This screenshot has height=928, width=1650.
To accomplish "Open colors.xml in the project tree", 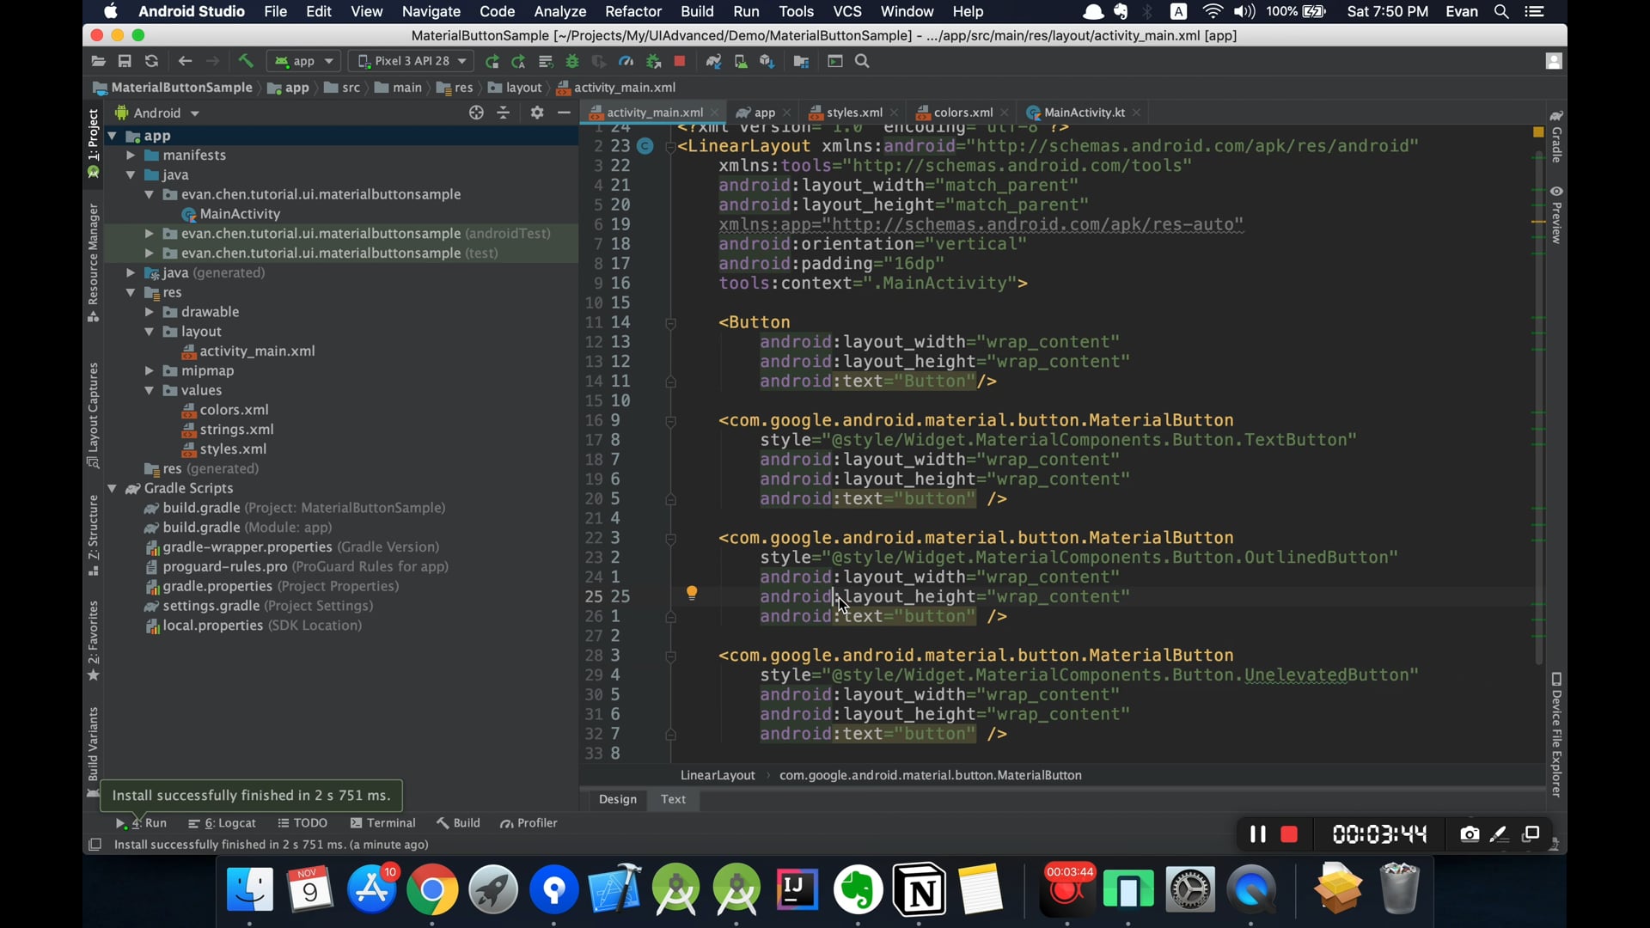I will point(234,410).
